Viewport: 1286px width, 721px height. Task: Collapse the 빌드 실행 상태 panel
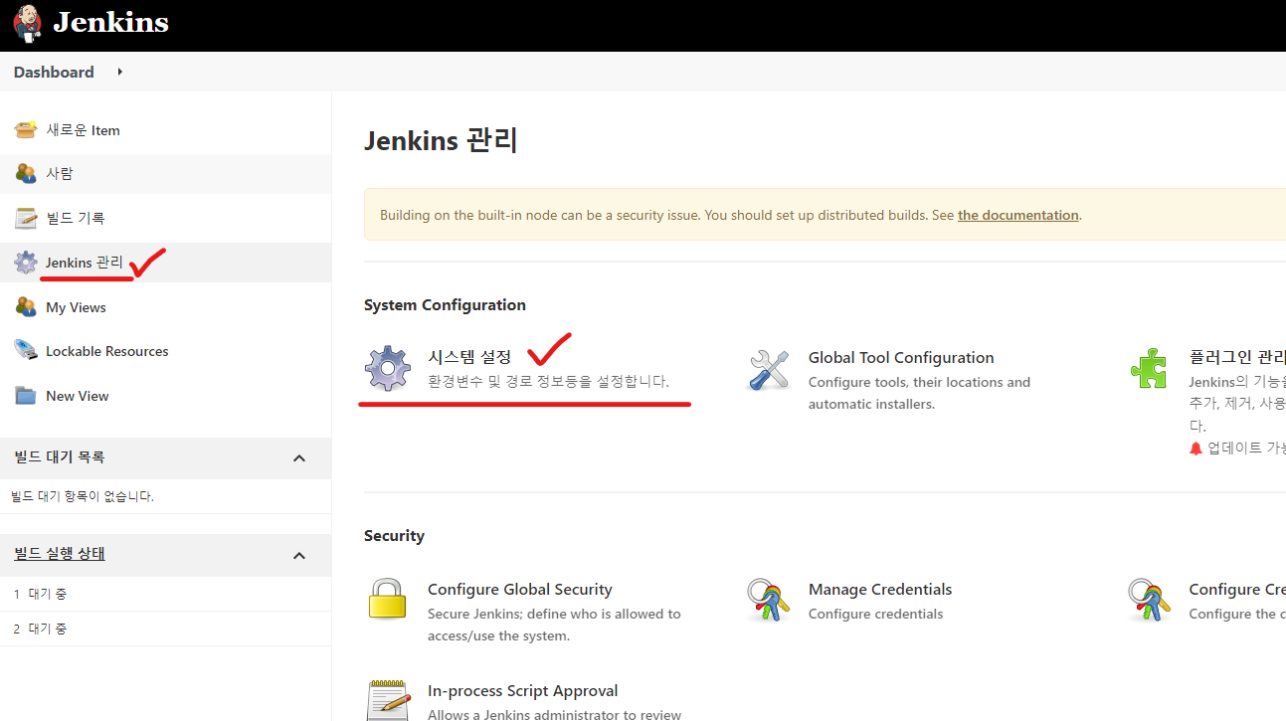tap(299, 555)
